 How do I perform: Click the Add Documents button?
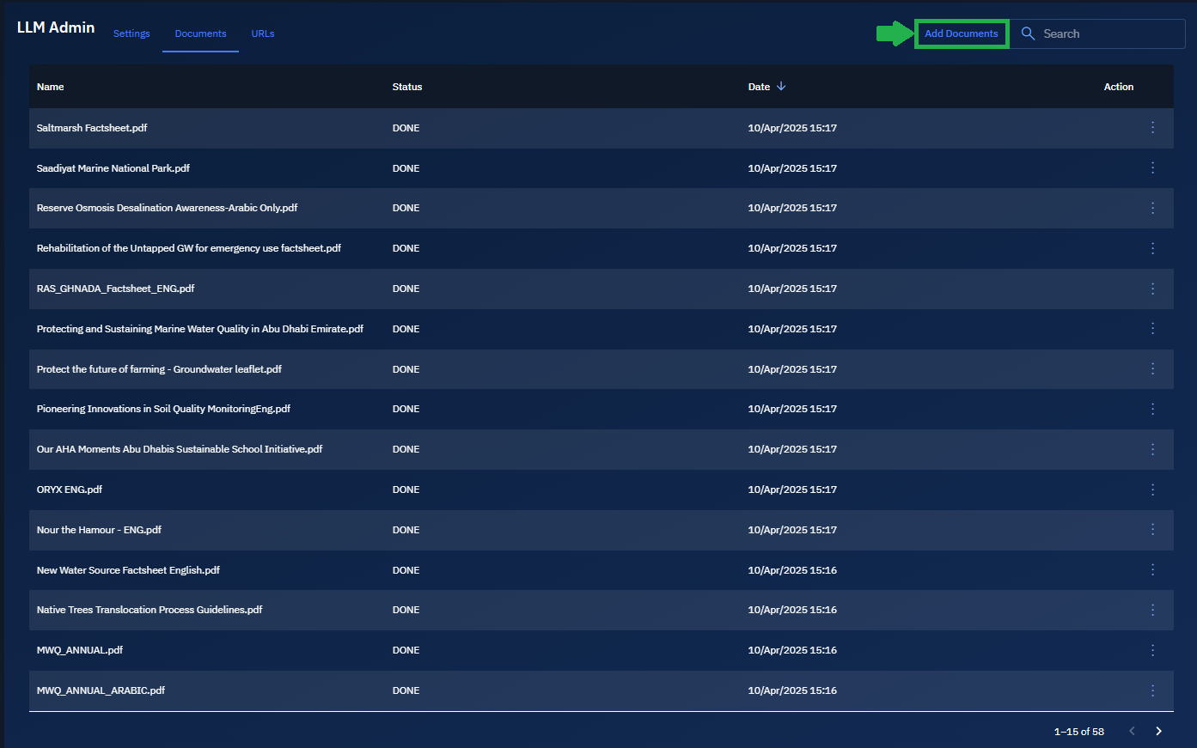click(x=961, y=33)
